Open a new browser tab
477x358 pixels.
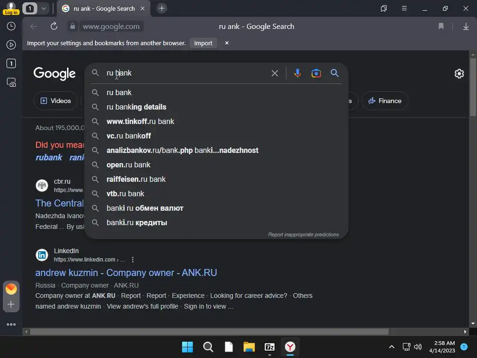(162, 8)
